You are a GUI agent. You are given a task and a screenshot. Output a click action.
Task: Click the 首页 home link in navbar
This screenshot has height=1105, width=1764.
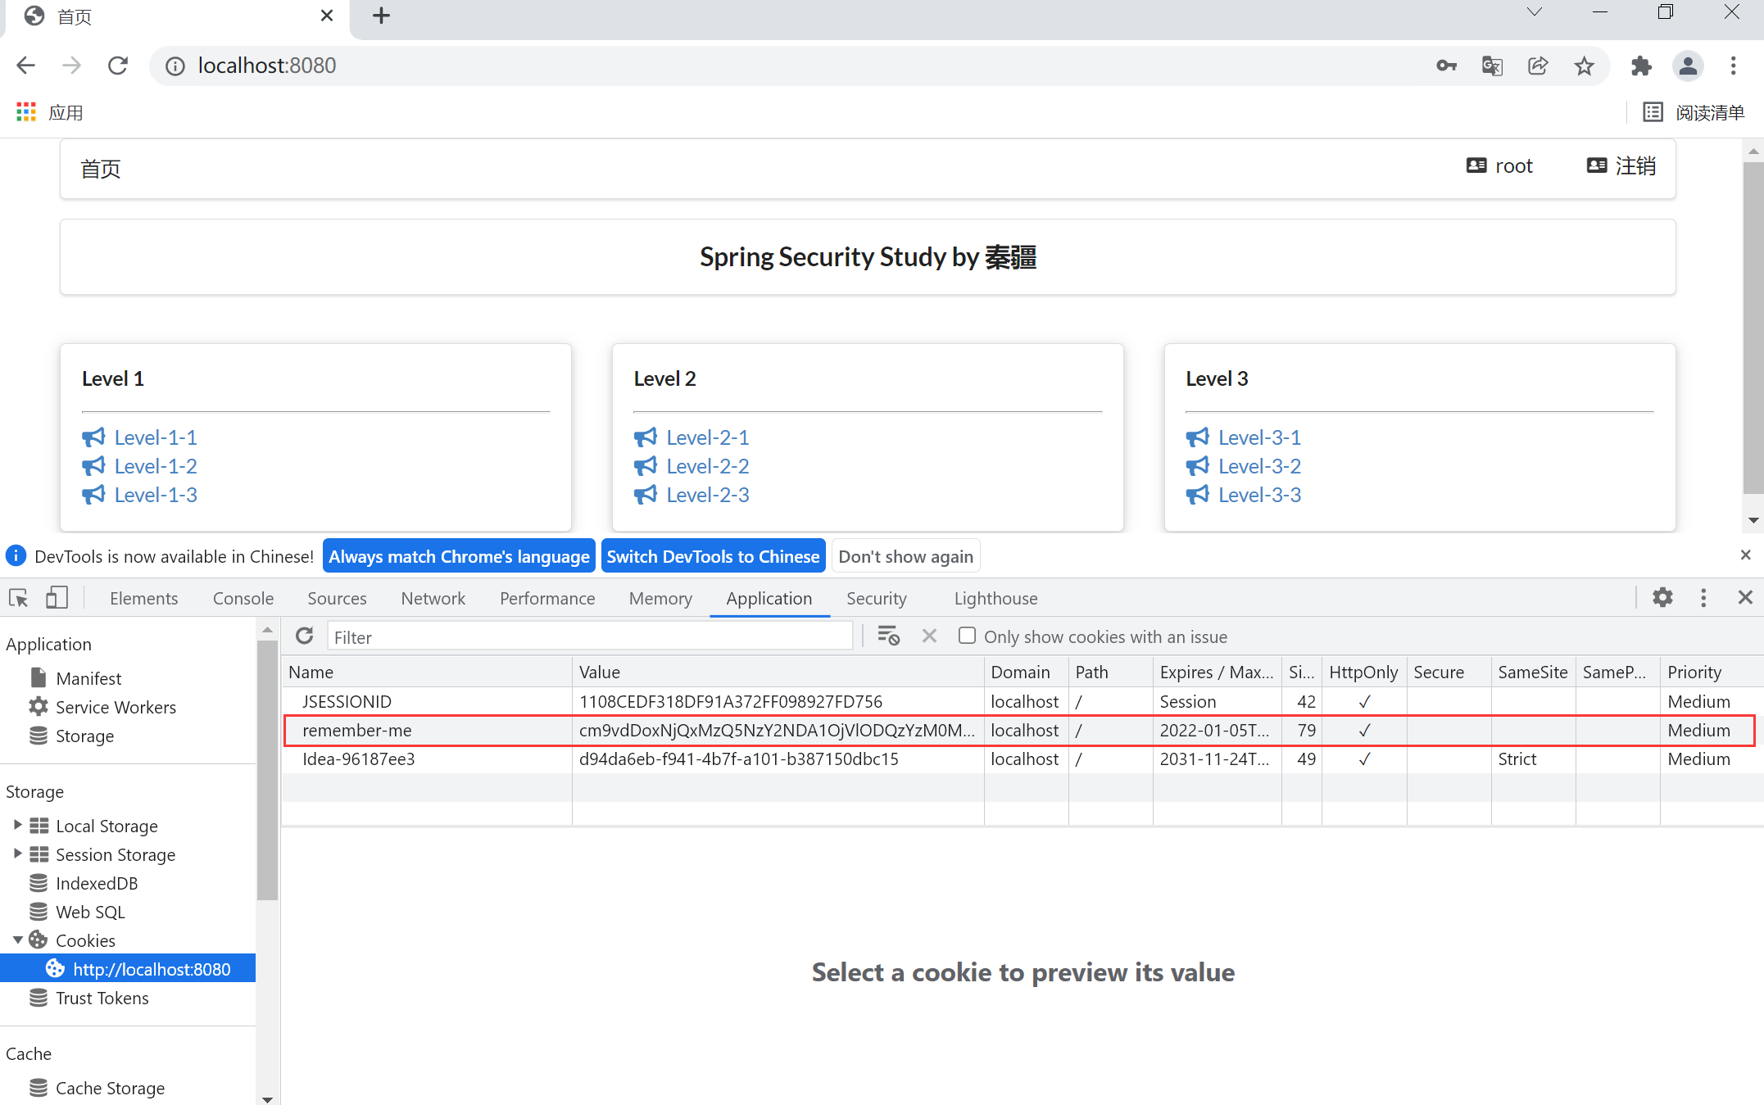pos(101,169)
